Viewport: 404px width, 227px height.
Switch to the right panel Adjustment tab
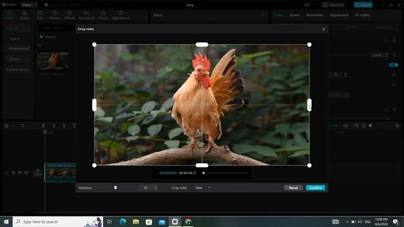(x=339, y=15)
